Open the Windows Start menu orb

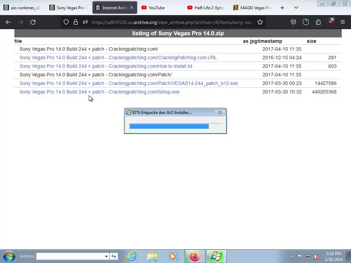9,256
